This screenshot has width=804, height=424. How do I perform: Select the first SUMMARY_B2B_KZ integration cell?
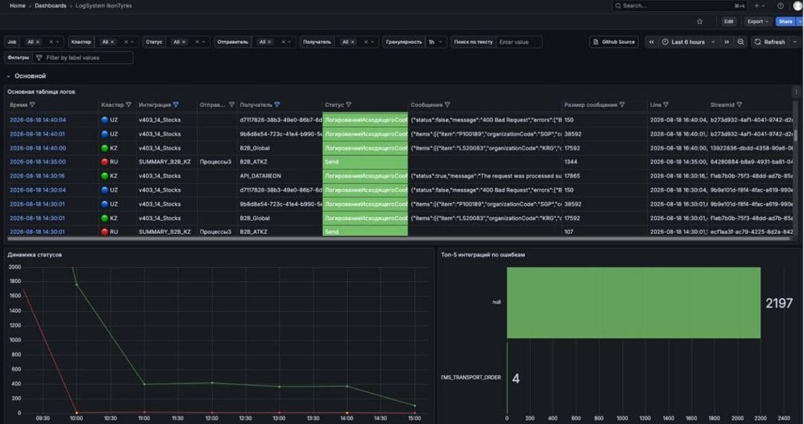167,162
